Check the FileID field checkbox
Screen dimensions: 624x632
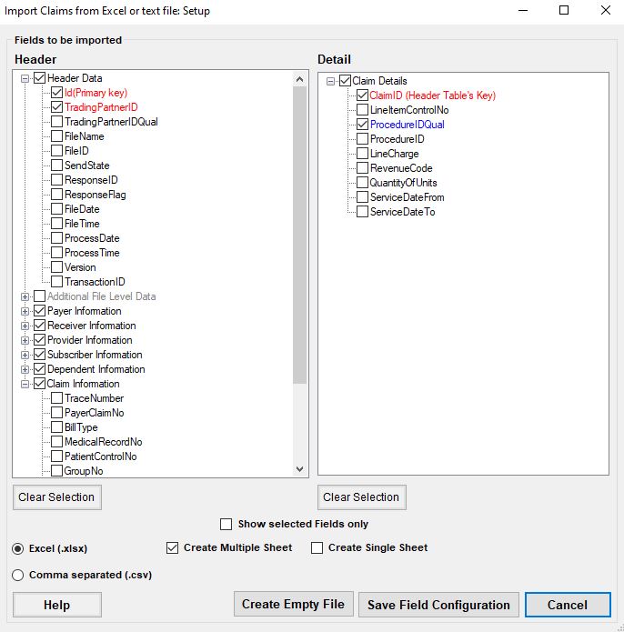pos(56,150)
